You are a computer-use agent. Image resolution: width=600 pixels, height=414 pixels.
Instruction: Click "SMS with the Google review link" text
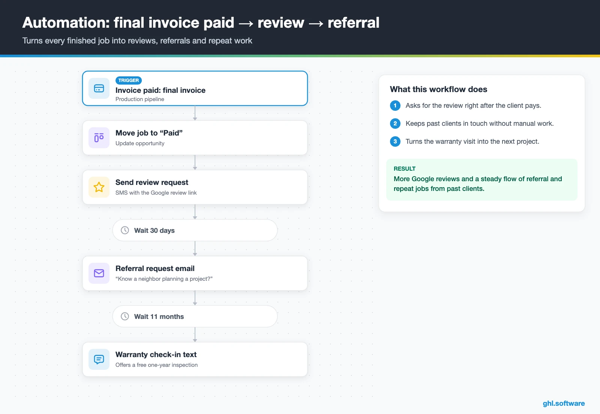(x=156, y=193)
